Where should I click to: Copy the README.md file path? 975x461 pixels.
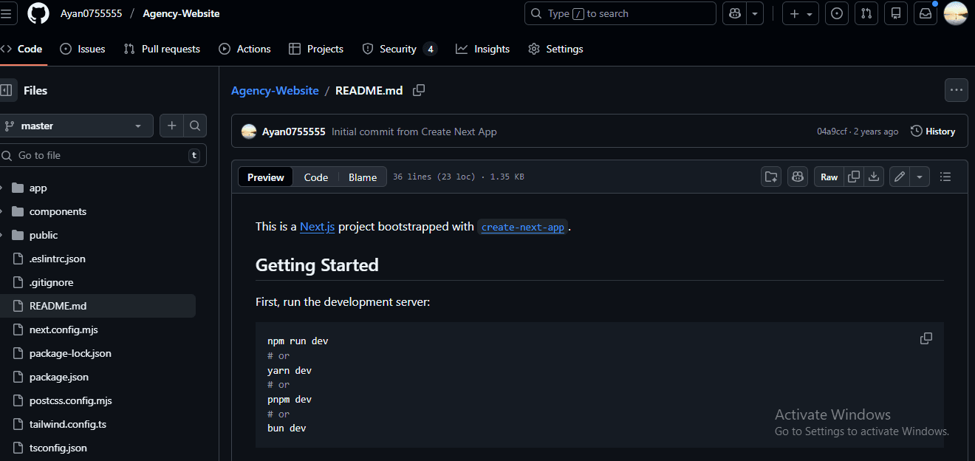[x=419, y=90]
